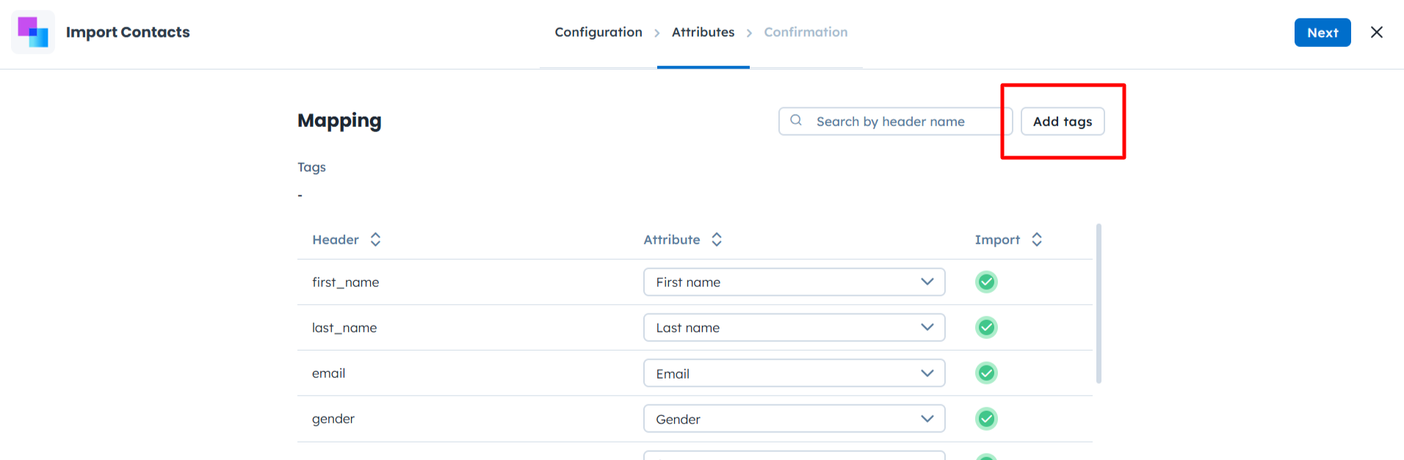Image resolution: width=1404 pixels, height=460 pixels.
Task: Sort by Attribute column arrows
Action: [717, 240]
